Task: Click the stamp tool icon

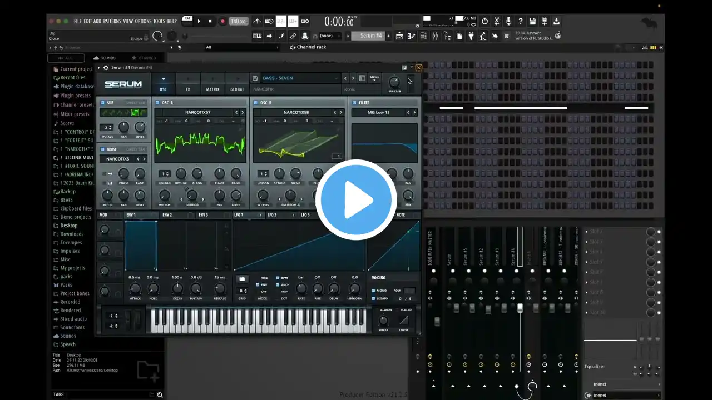Action: click(x=305, y=36)
